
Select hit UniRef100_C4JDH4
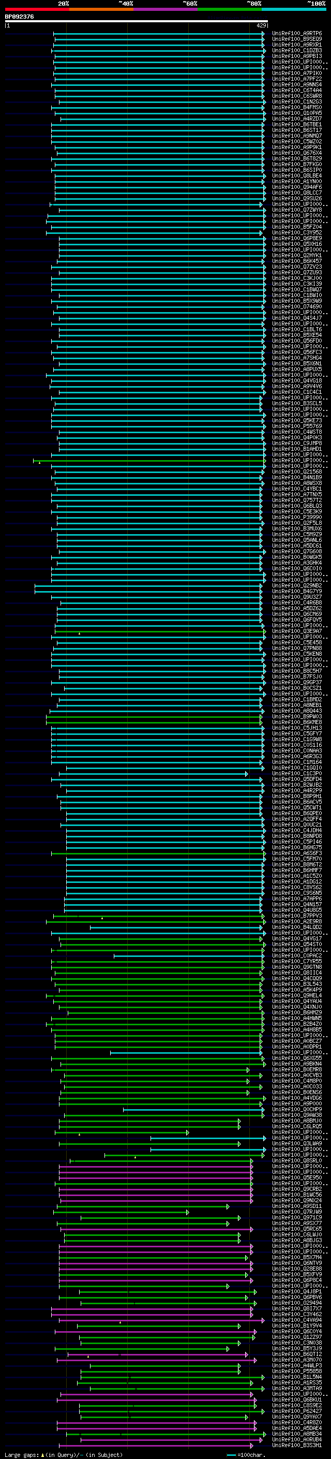click(296, 831)
